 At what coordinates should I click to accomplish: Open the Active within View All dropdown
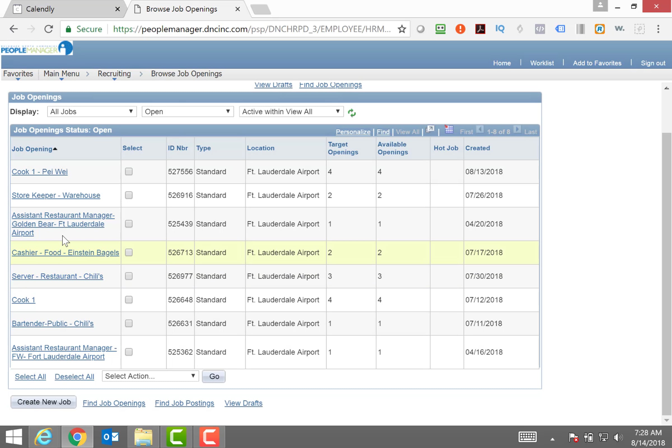291,111
